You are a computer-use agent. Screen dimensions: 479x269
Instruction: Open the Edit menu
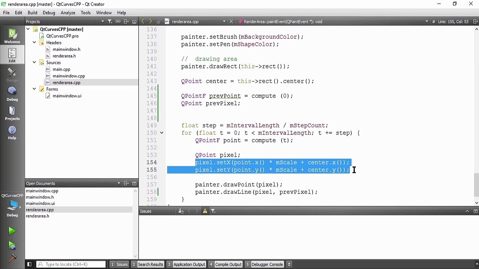pyautogui.click(x=18, y=13)
